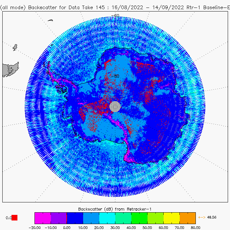
Task: Click the dark blue 0 to 10 dB swatch
Action: 75,218
